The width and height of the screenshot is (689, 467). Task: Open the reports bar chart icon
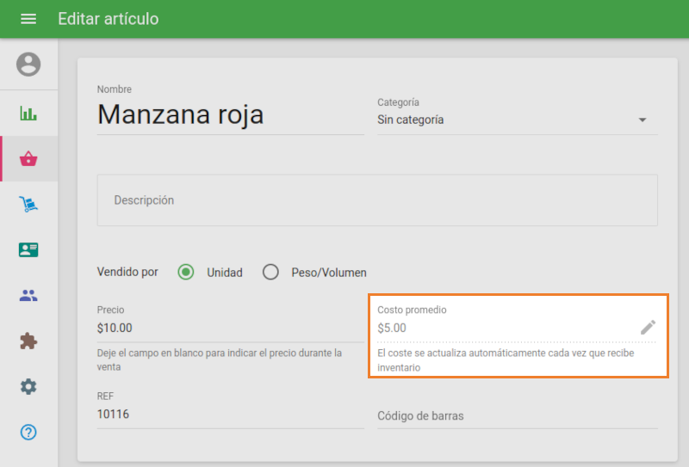(x=28, y=114)
